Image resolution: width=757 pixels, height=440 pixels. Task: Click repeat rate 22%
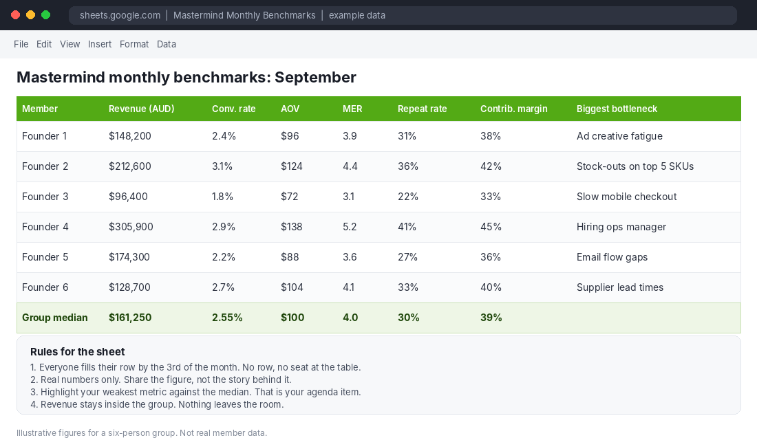408,197
